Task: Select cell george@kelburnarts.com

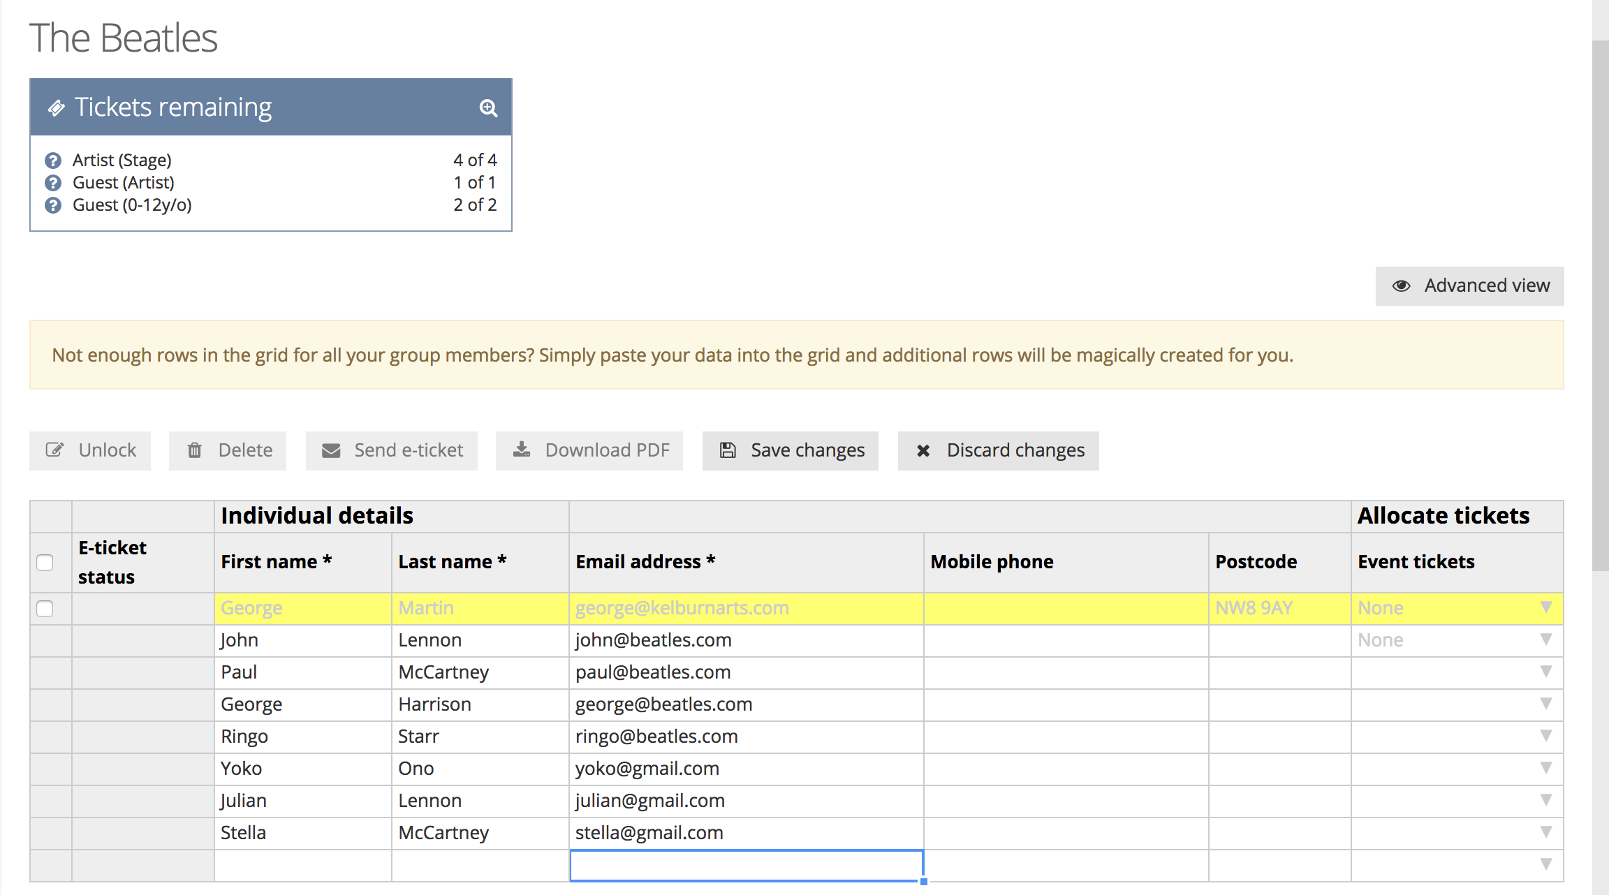Action: click(x=747, y=608)
